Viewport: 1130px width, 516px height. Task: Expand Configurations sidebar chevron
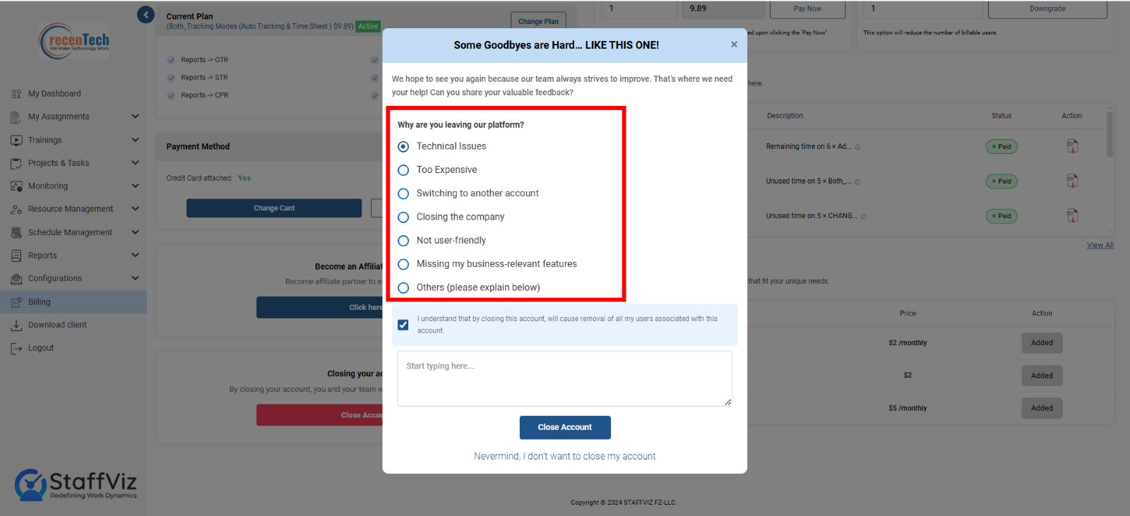coord(135,278)
